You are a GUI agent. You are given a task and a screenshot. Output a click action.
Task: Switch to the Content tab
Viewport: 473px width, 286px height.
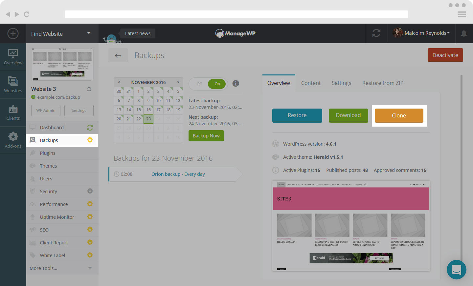tap(311, 83)
